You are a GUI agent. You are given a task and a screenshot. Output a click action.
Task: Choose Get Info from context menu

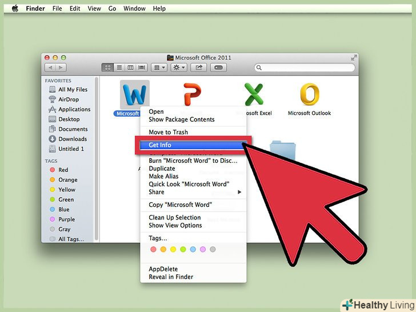(x=193, y=145)
